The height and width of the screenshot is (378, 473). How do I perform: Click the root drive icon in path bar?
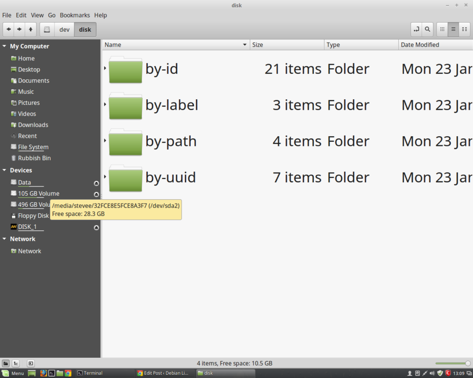point(47,30)
